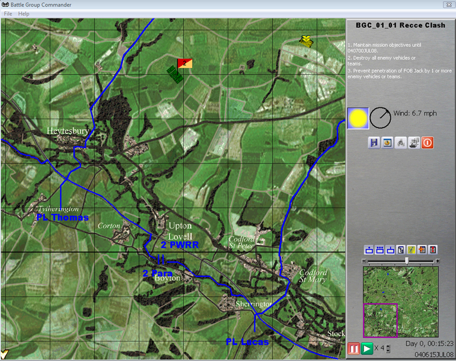Screen dimensions: 456x361
Task: Click the wind direction compass dial
Action: point(380,119)
